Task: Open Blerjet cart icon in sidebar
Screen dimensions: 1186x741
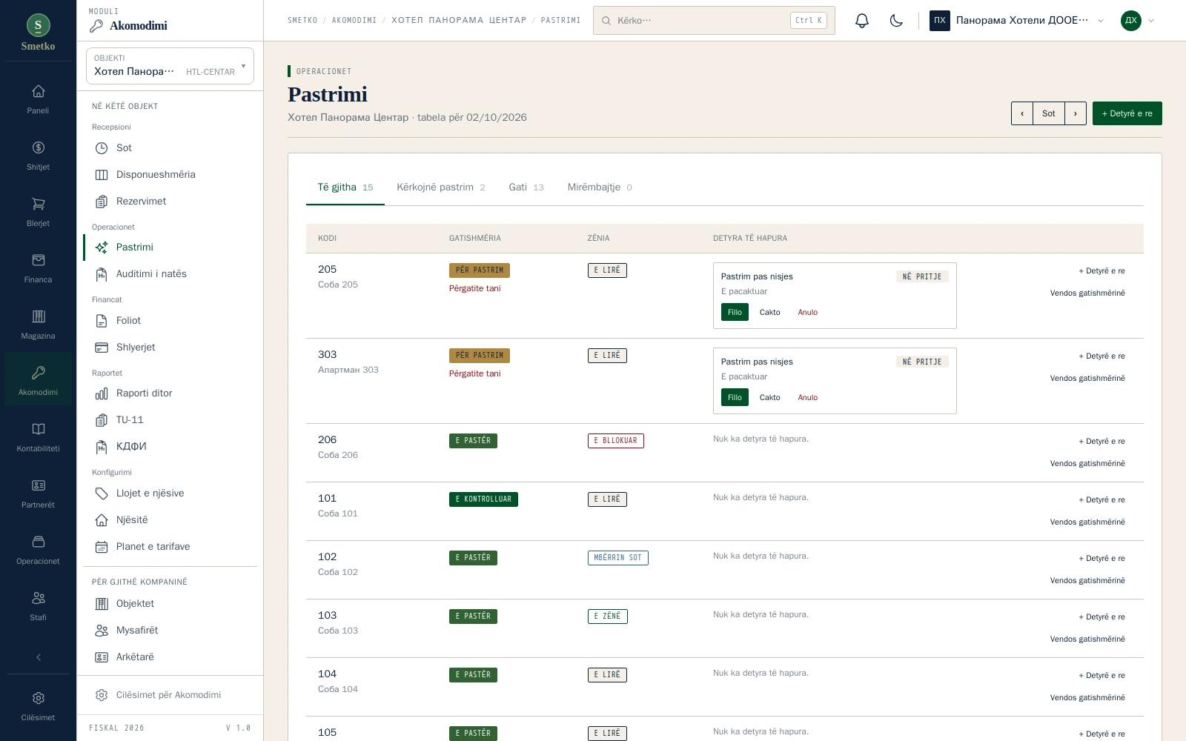Action: (38, 213)
